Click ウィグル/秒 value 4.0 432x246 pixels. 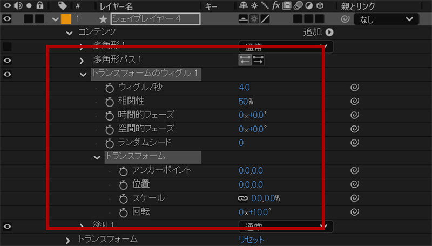(245, 88)
